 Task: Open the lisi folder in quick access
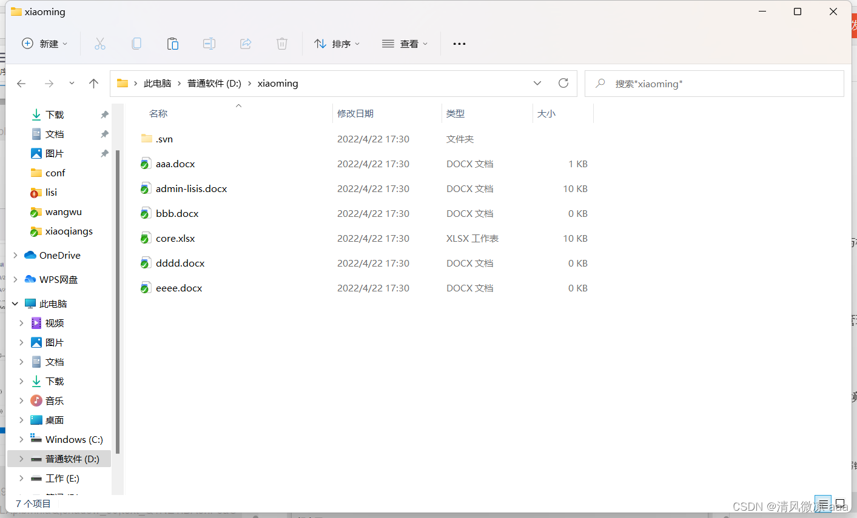click(x=51, y=192)
